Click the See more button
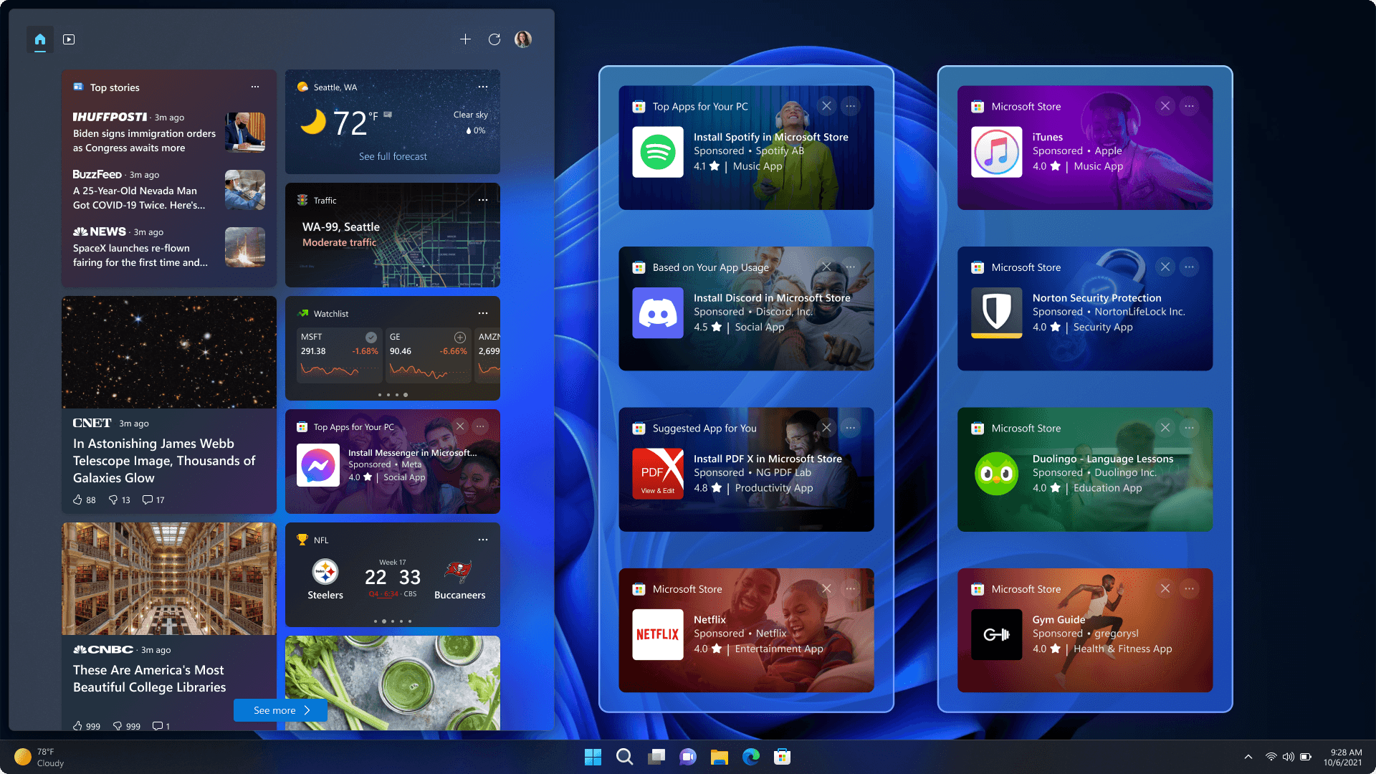This screenshot has width=1376, height=774. click(x=280, y=710)
